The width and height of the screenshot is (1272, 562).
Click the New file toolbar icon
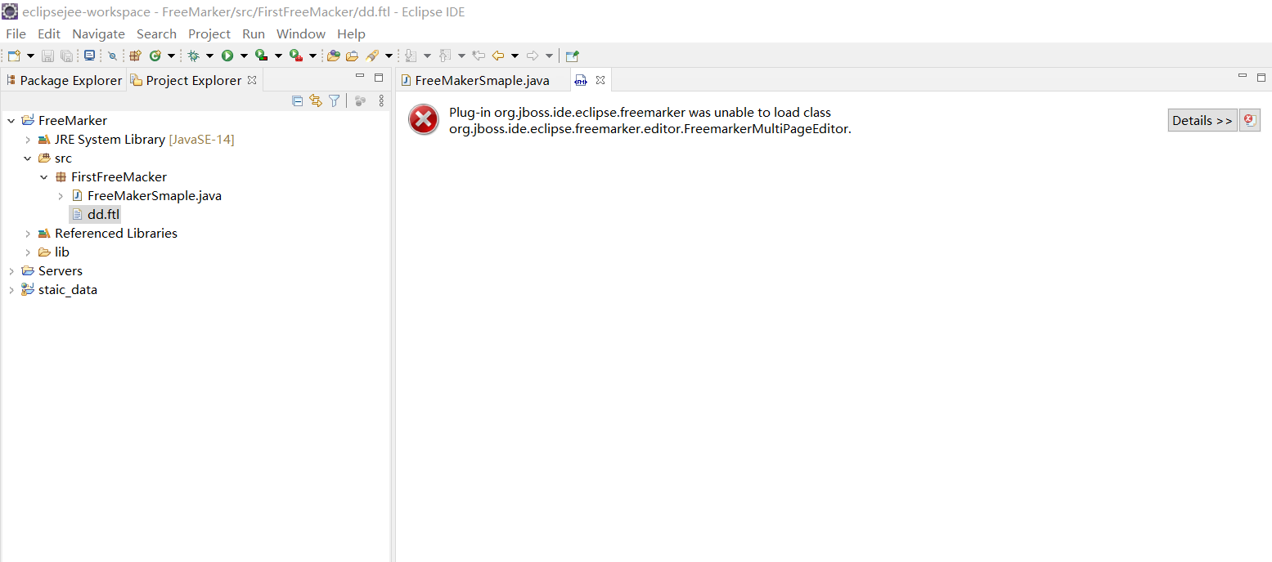pyautogui.click(x=14, y=56)
